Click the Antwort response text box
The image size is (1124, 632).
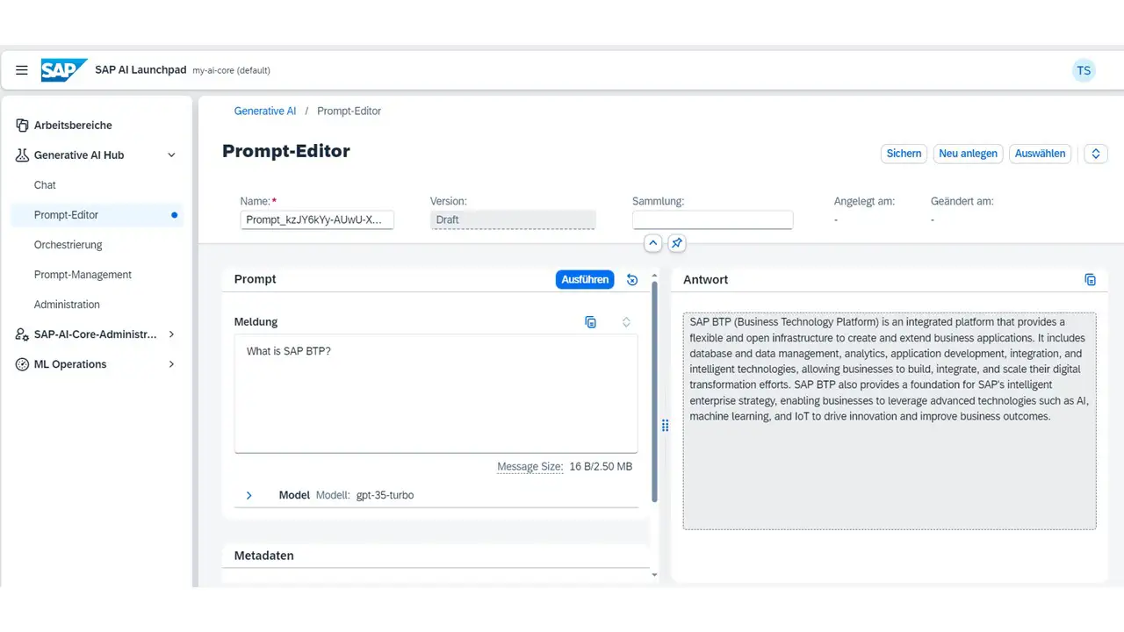tap(890, 421)
